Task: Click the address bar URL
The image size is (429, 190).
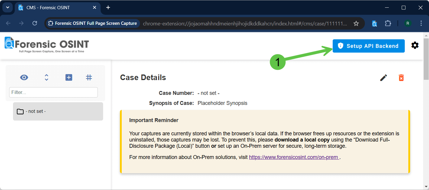Action: pyautogui.click(x=245, y=23)
